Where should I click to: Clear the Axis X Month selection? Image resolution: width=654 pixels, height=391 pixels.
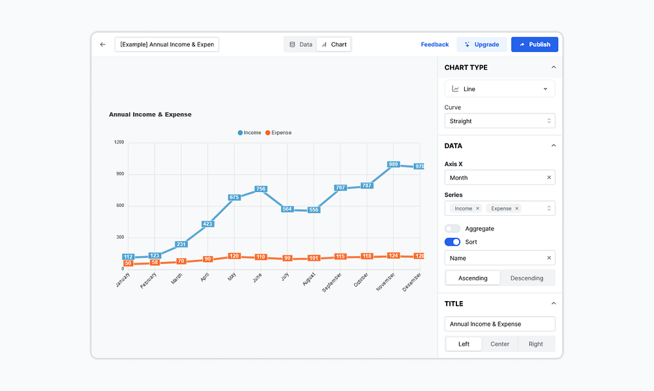(x=548, y=177)
